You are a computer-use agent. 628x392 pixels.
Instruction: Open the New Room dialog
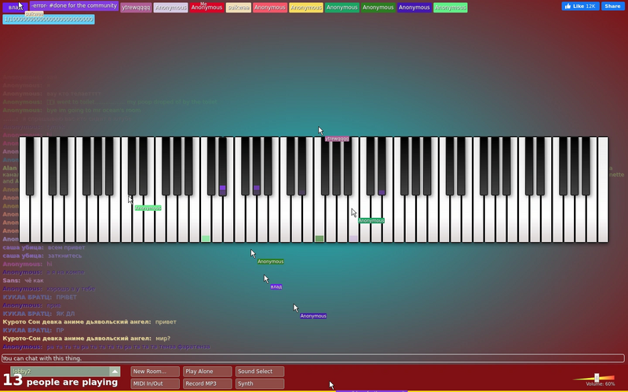pos(155,371)
